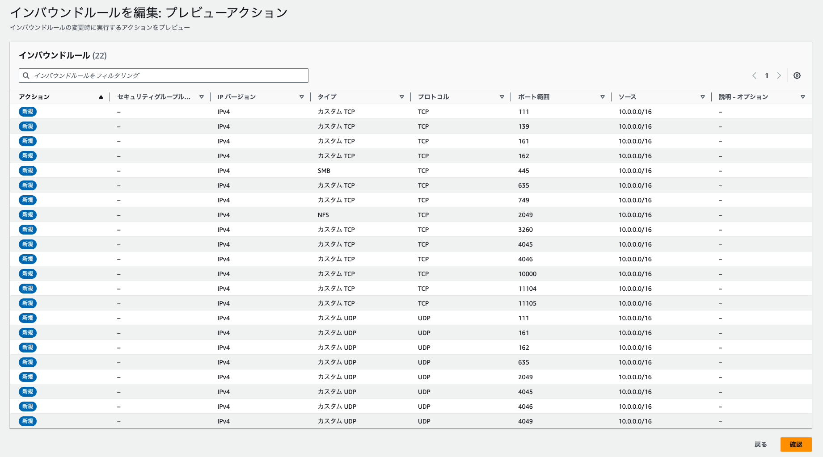Image resolution: width=823 pixels, height=457 pixels.
Task: Click ポート範囲 column header label
Action: pyautogui.click(x=534, y=97)
